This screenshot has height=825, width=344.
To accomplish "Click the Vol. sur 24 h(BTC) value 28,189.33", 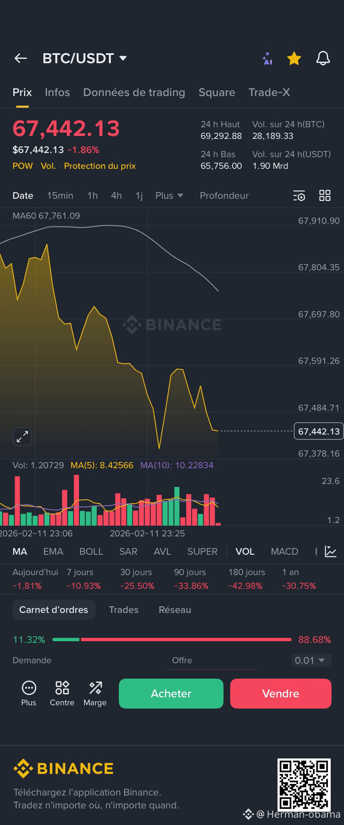I will coord(273,136).
